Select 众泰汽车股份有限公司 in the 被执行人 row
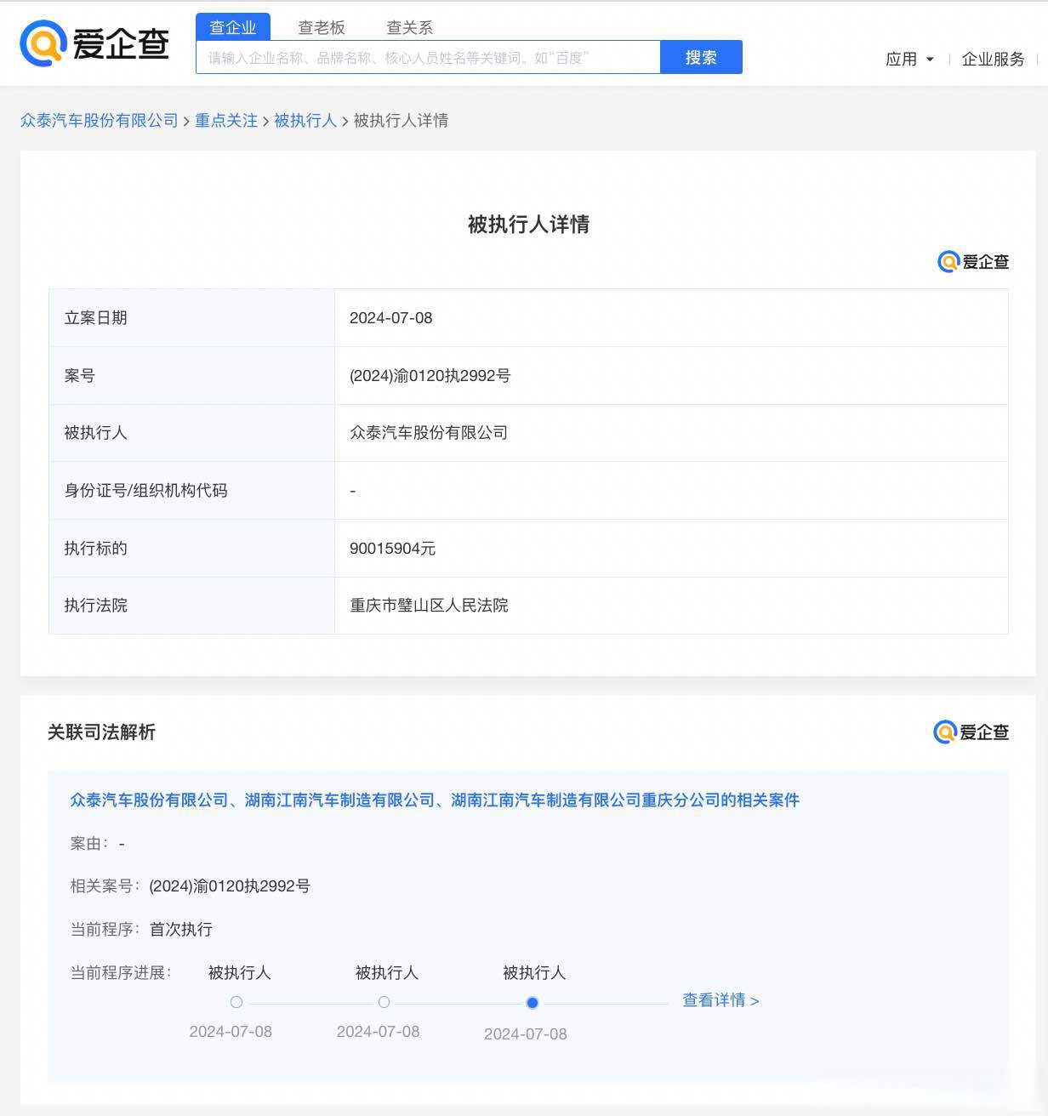Image resolution: width=1048 pixels, height=1116 pixels. pyautogui.click(x=429, y=432)
